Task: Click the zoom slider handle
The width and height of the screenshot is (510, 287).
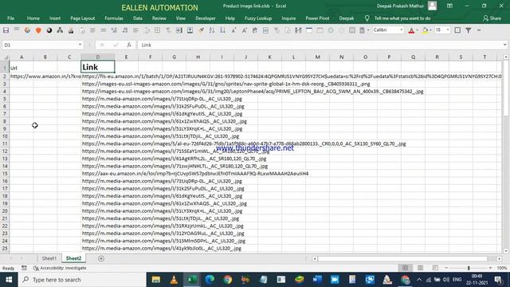Action: pos(469,268)
